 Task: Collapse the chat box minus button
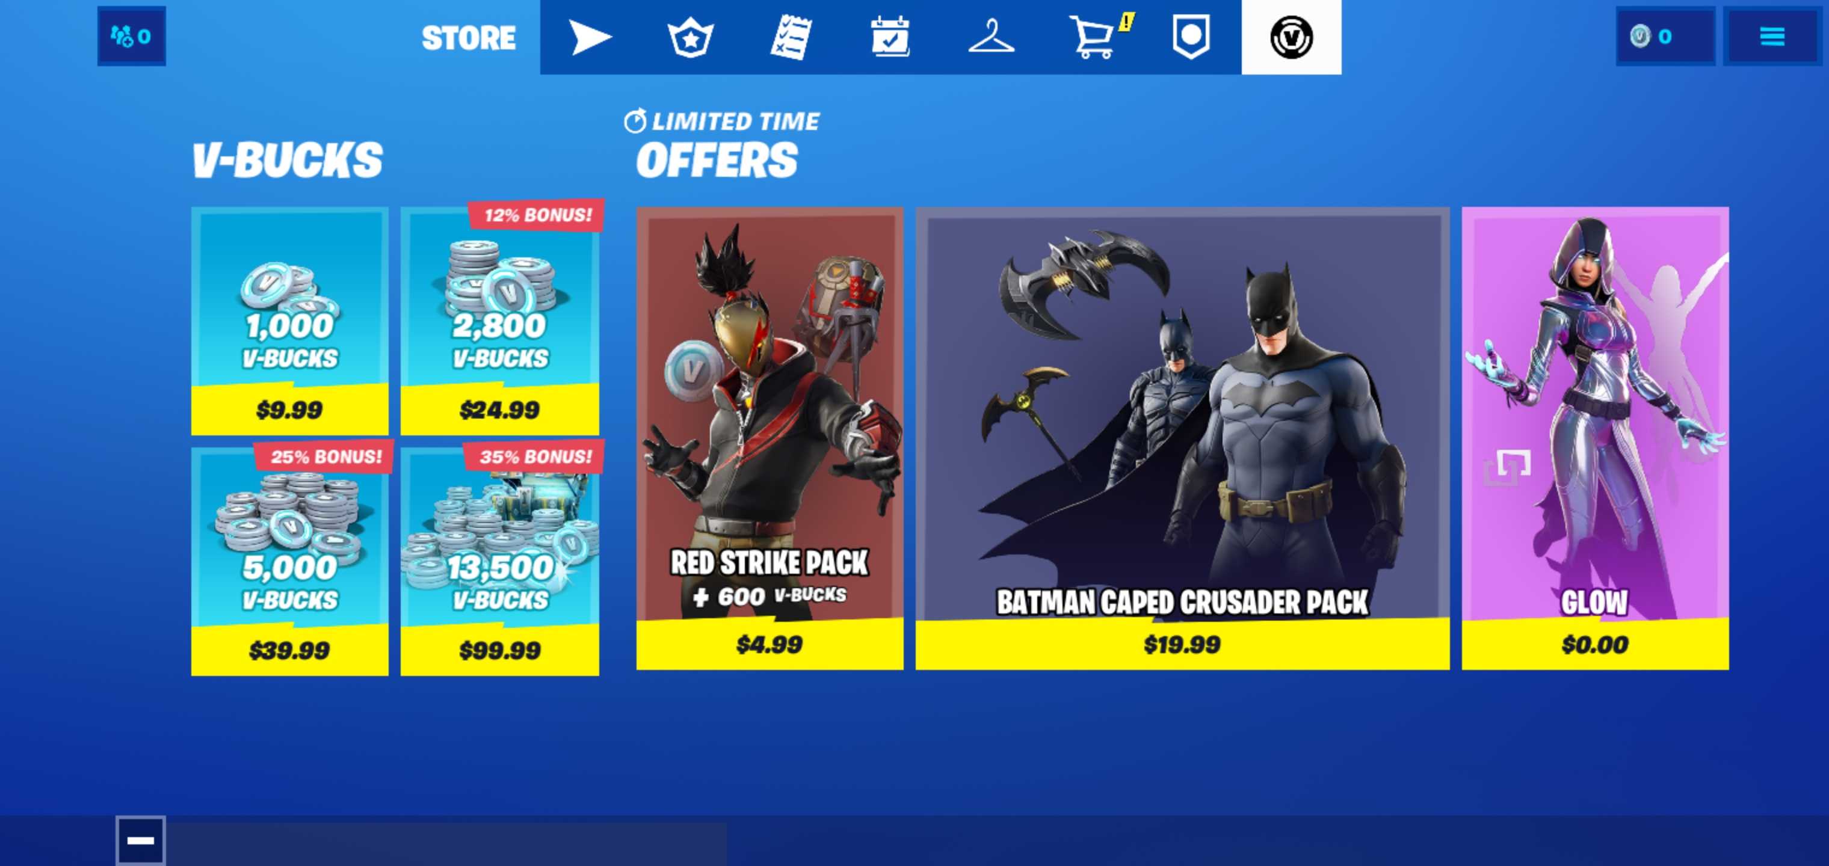pos(141,841)
